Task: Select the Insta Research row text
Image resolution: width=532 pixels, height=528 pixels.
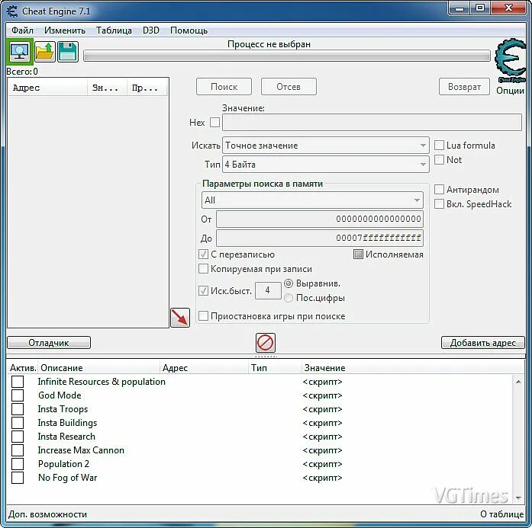Action: [x=66, y=437]
